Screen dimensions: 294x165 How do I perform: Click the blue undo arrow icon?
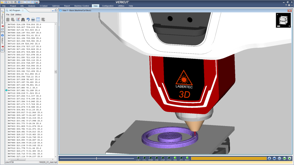[28, 19]
